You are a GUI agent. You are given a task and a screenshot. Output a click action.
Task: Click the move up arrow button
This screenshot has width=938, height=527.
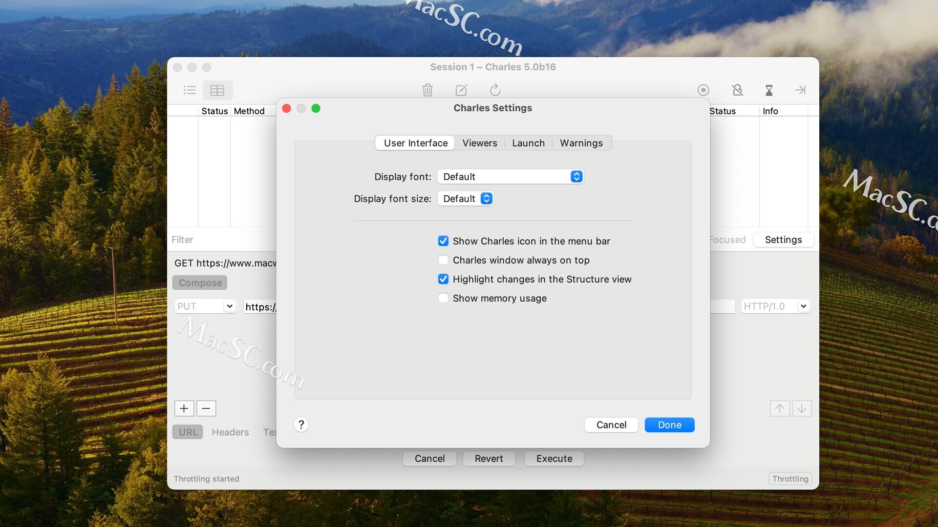780,408
